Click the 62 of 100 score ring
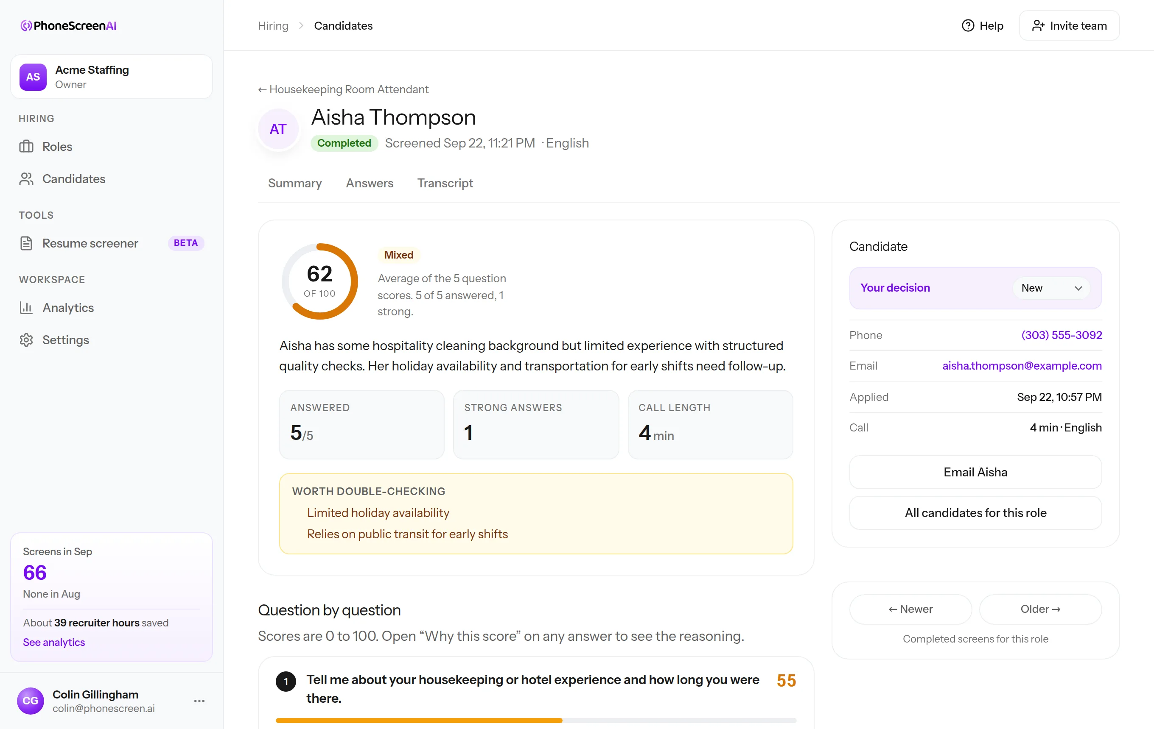This screenshot has width=1154, height=729. tap(319, 281)
